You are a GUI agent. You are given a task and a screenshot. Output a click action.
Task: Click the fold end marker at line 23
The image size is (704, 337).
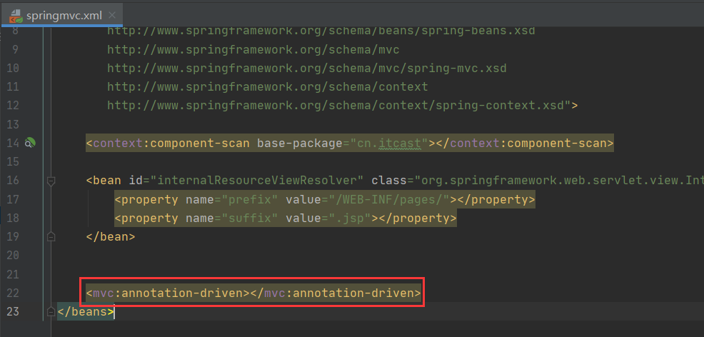[x=51, y=311]
